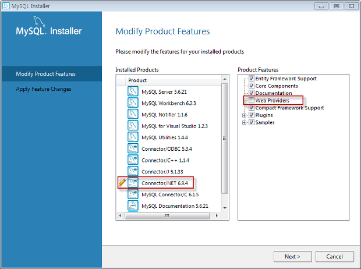Viewport: 361px width, 269px height.
Task: Expand the Plugins tree node
Action: [245, 115]
